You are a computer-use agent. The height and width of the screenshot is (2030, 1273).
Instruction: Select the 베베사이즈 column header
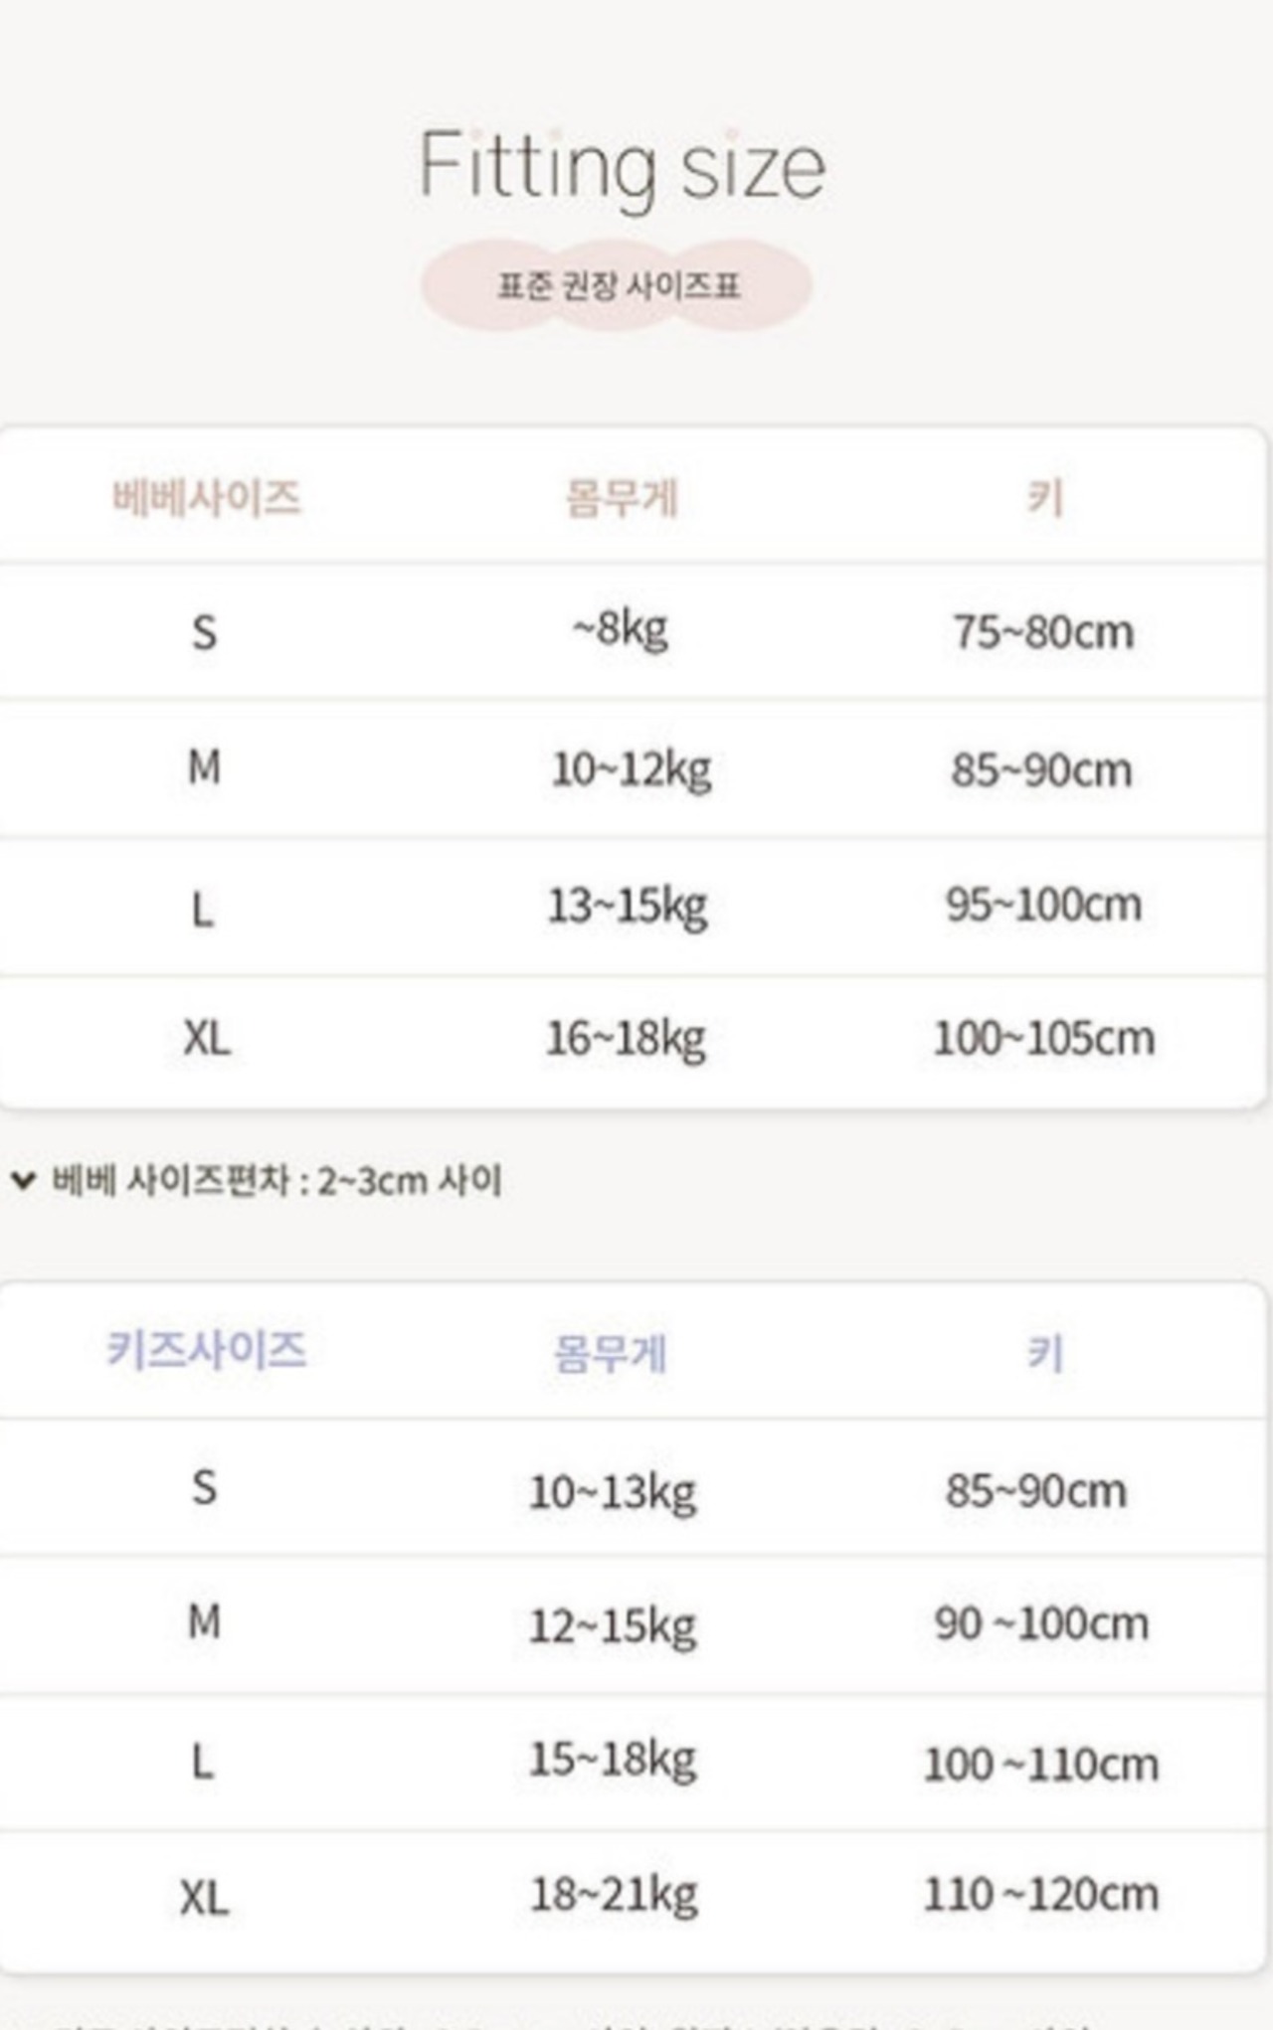pos(206,497)
